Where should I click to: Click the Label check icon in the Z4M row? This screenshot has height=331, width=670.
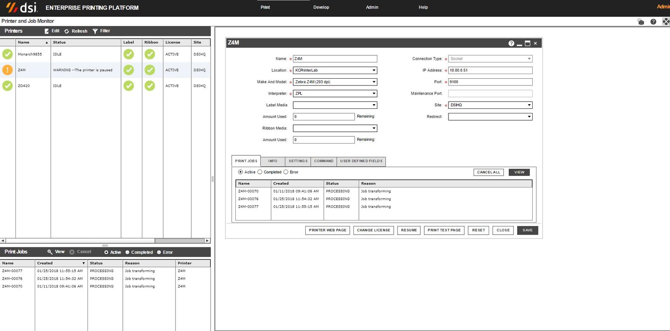click(x=129, y=70)
